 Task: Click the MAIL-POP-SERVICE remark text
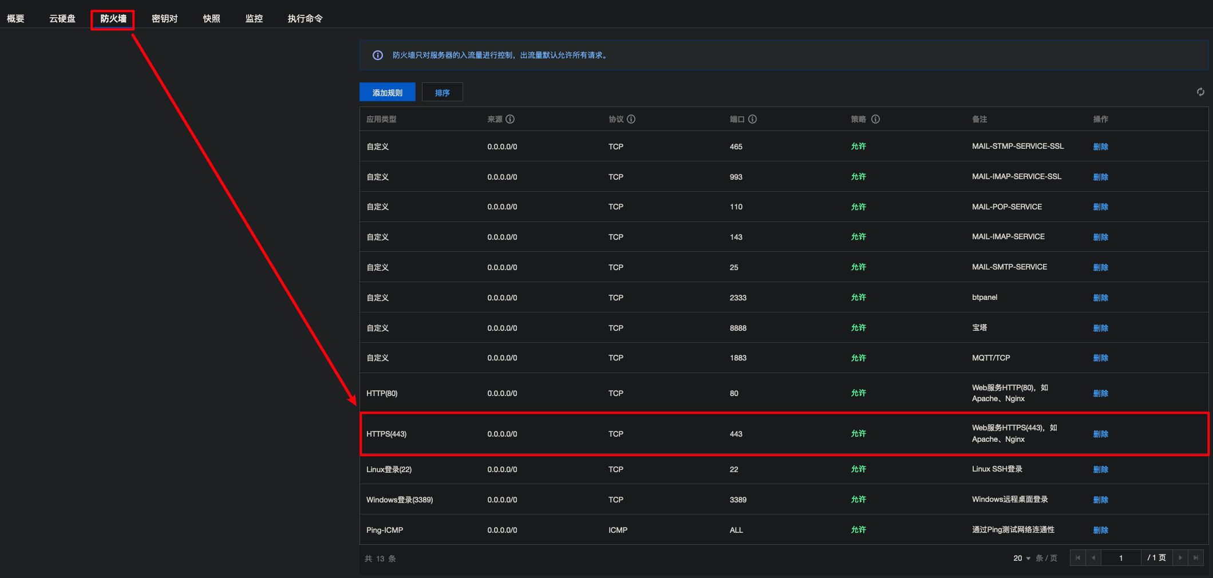1007,207
